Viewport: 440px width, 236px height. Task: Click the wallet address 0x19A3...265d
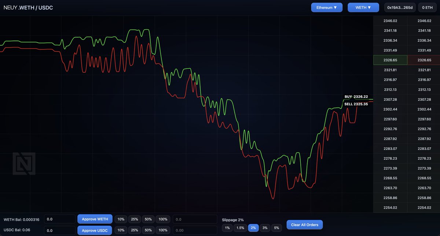[x=400, y=7]
